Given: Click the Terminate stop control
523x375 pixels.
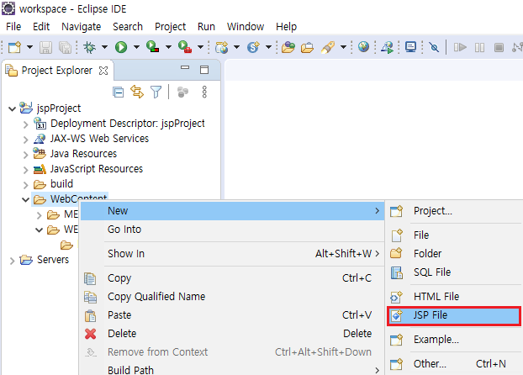Looking at the screenshot, I should point(499,47).
